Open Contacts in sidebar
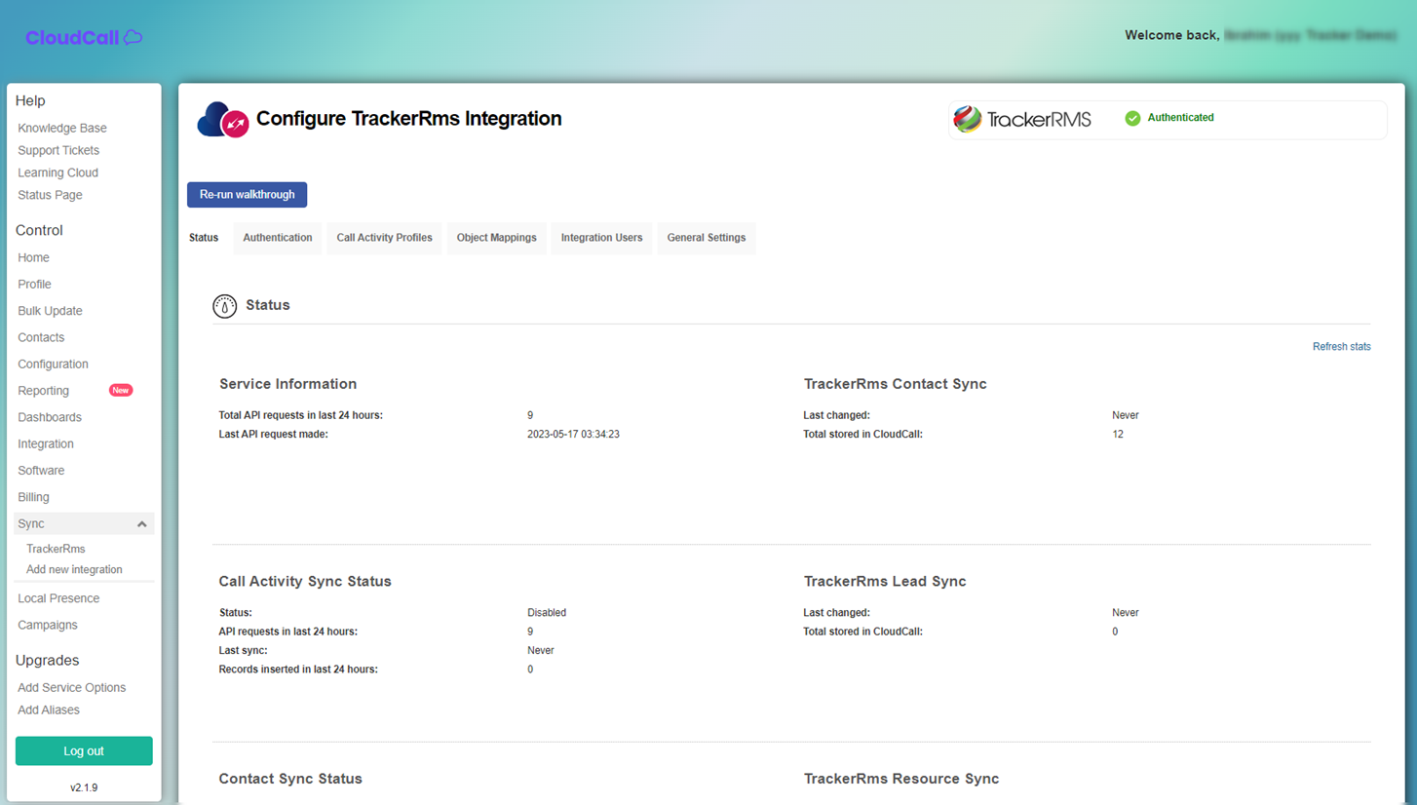Image resolution: width=1417 pixels, height=805 pixels. tap(41, 337)
